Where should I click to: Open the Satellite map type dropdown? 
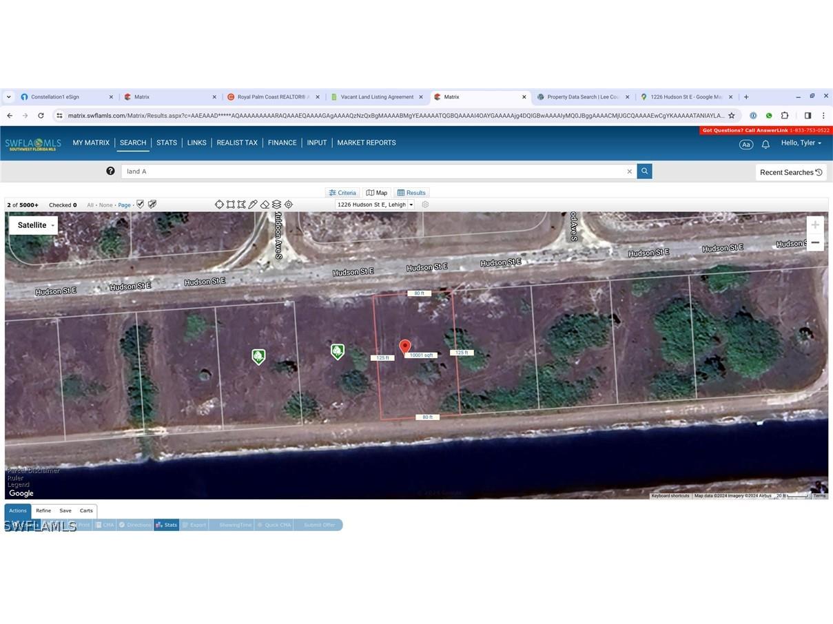33,225
